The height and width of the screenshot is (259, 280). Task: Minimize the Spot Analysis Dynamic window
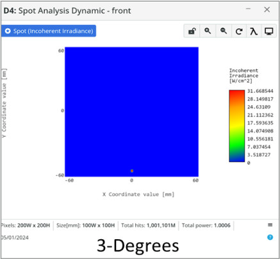pyautogui.click(x=248, y=9)
